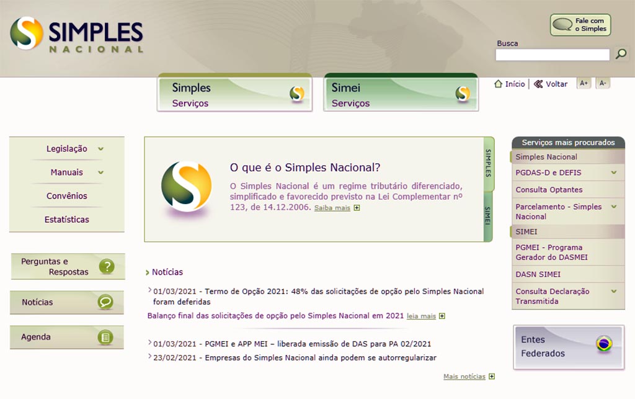Open news about PGMEI e APP MEI DAS emission
Screen dimensions: 635x399
click(x=292, y=344)
